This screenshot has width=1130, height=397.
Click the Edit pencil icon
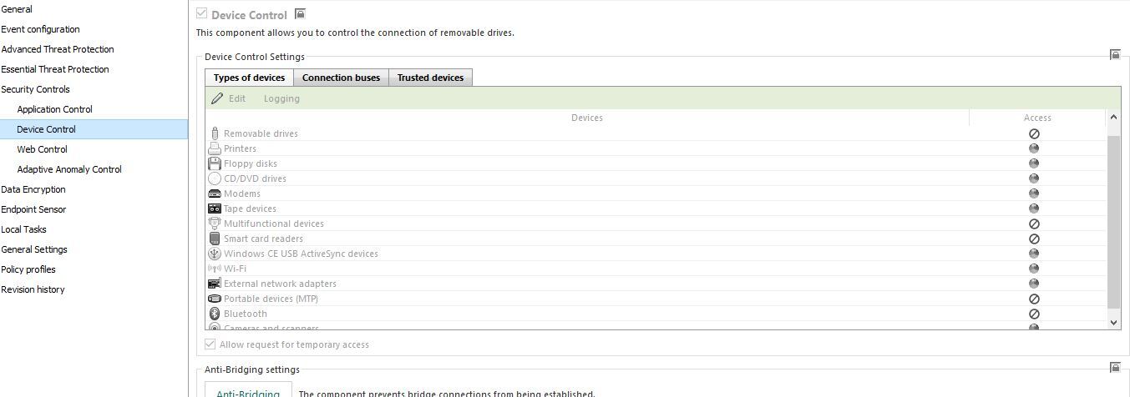(x=218, y=98)
